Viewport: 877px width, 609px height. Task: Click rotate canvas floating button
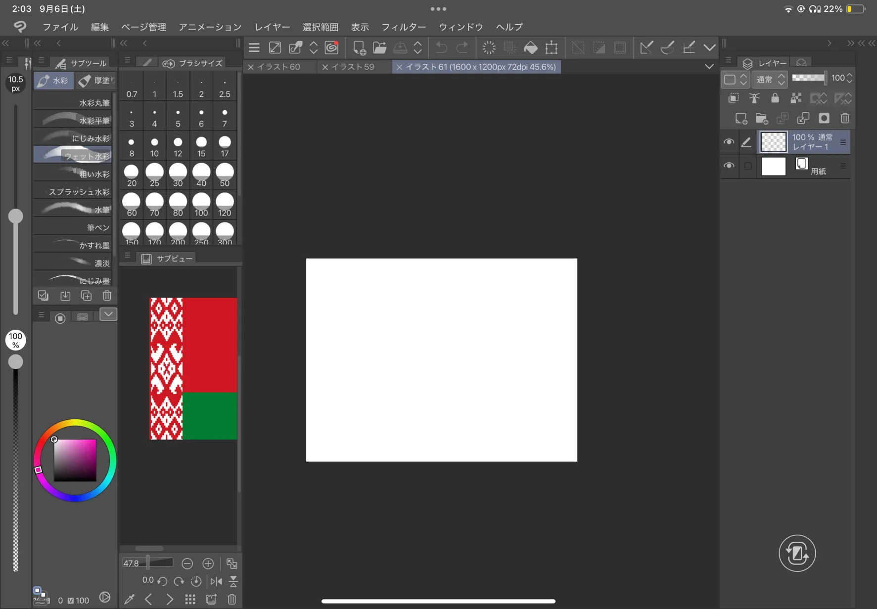pyautogui.click(x=797, y=553)
